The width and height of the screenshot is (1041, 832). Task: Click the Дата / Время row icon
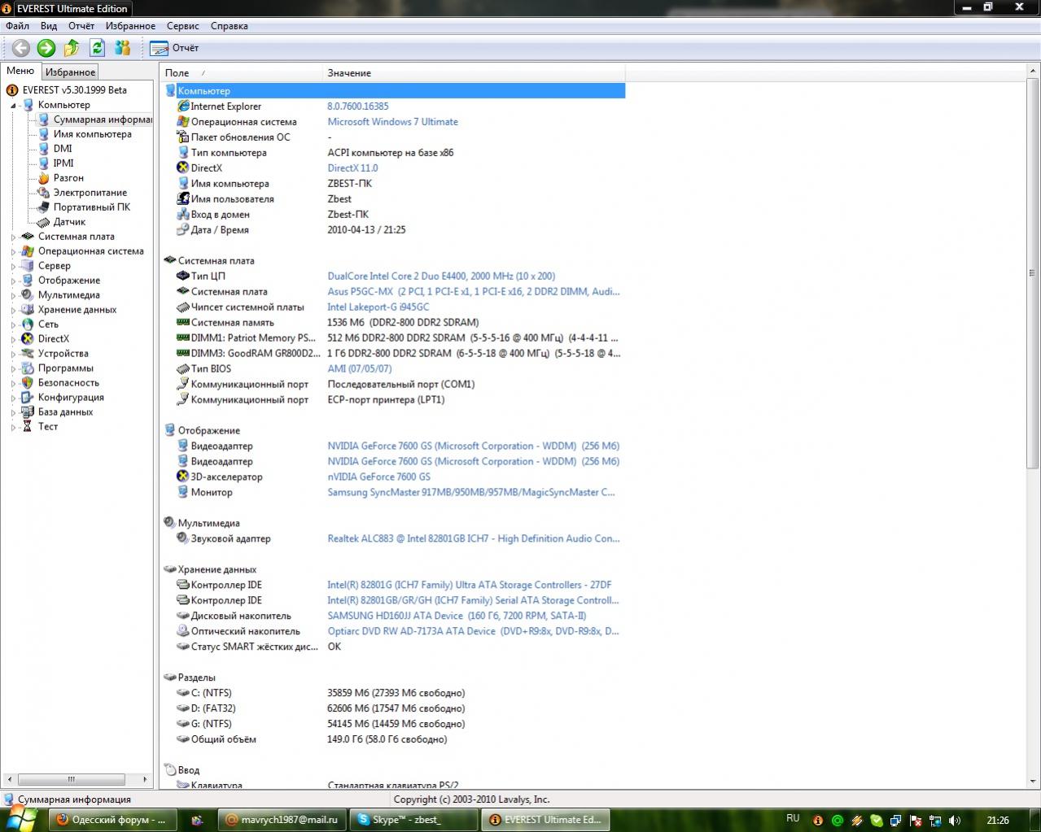coord(183,230)
